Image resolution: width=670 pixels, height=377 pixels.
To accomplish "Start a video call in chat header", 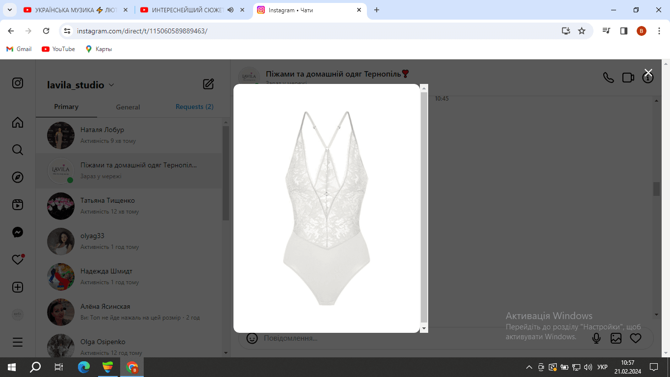I will click(628, 78).
